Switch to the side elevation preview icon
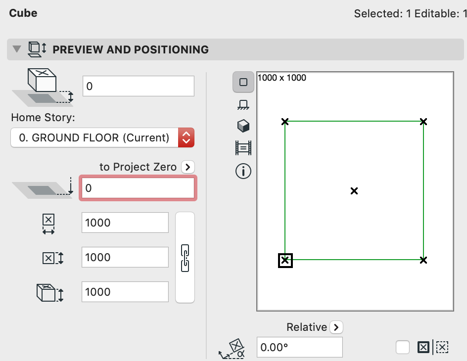This screenshot has height=361, width=467. tap(243, 104)
